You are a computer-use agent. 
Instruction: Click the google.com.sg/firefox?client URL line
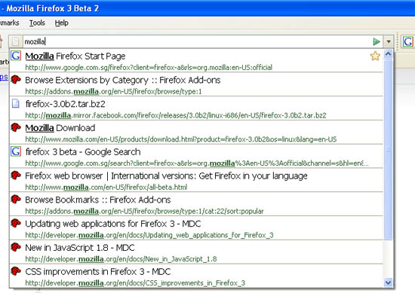[149, 67]
